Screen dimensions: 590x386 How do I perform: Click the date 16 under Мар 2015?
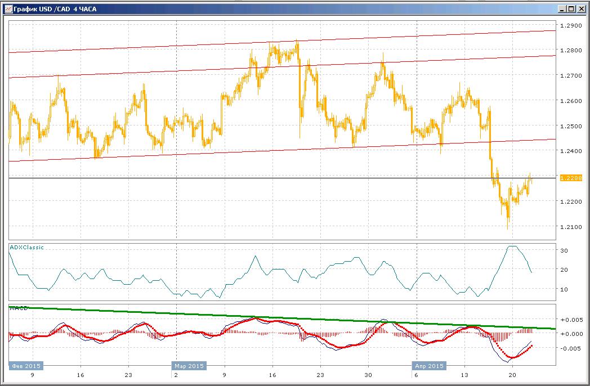coord(272,375)
